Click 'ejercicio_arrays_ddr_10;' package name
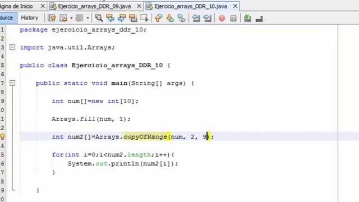The height and width of the screenshot is (202, 359). click(99, 30)
